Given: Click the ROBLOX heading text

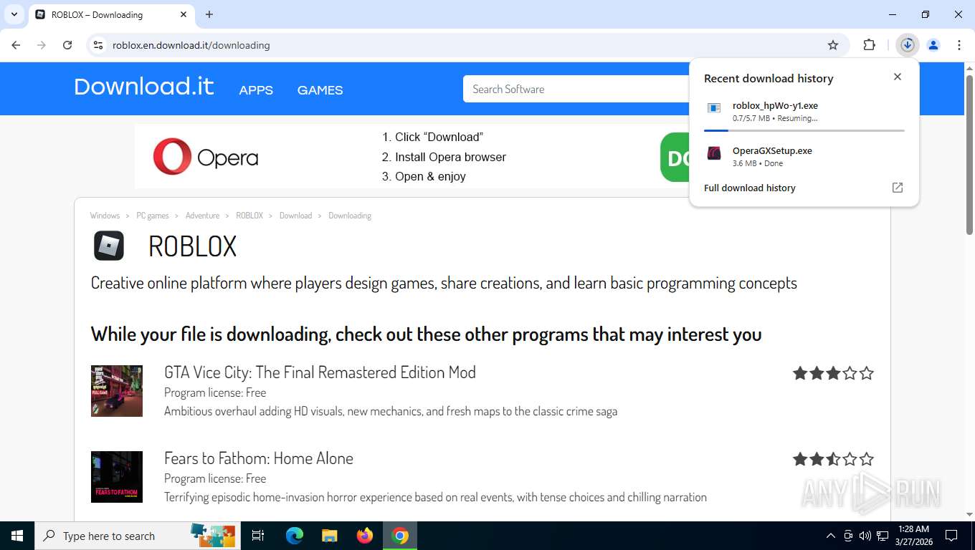Looking at the screenshot, I should pos(192,246).
